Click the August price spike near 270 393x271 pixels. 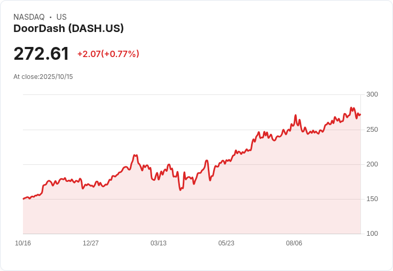(295, 115)
